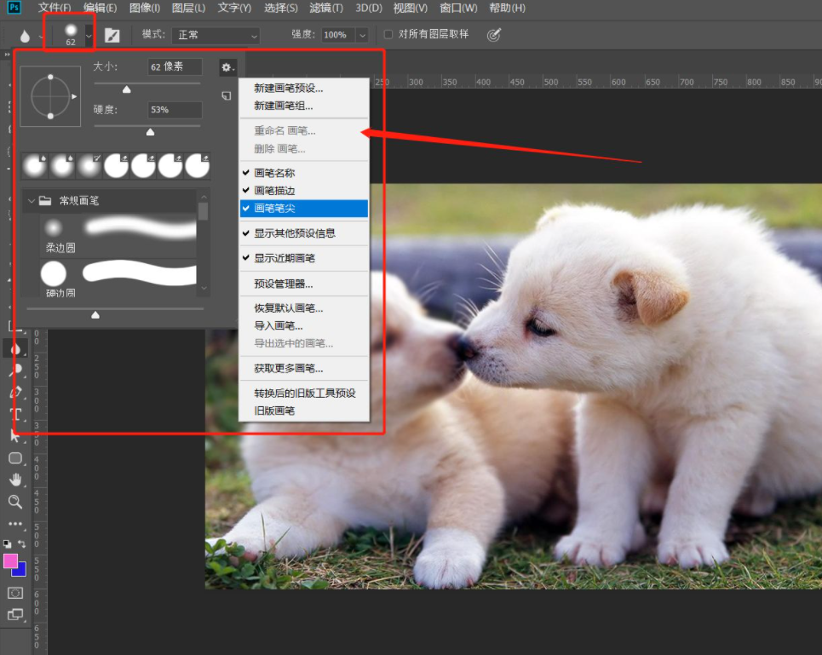Open the 图像(I) menu
Viewport: 822px width, 655px height.
point(145,8)
